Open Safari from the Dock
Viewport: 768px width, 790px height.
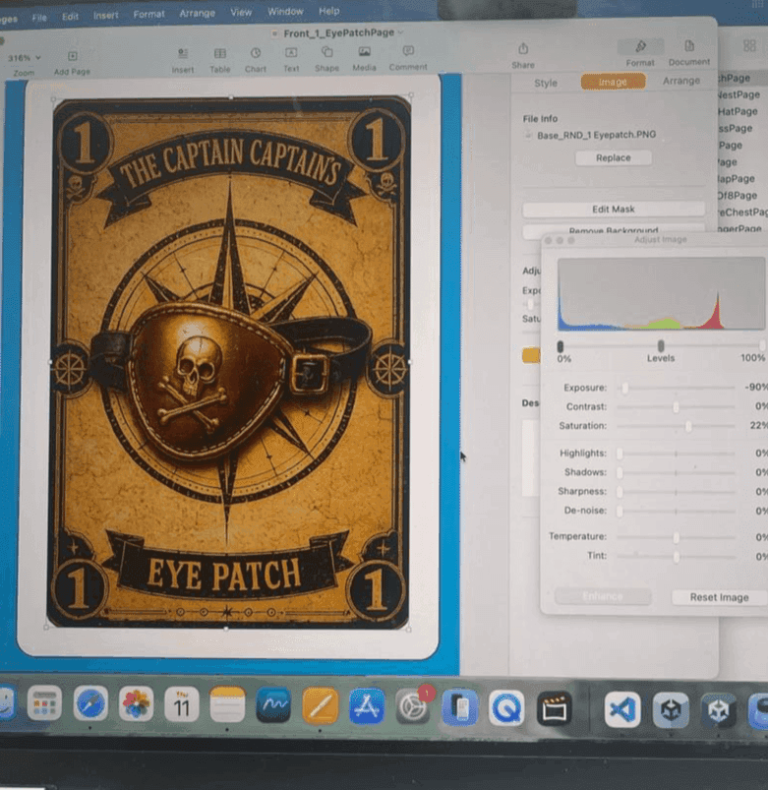coord(90,703)
